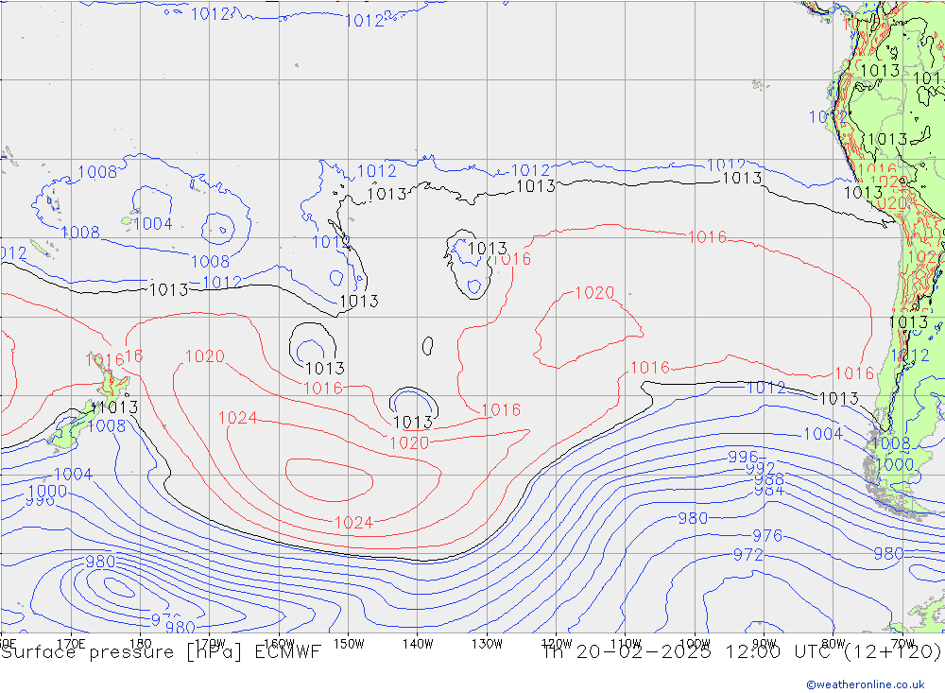Click the red 1020 label east of New Zealand
945x693 pixels.
click(x=205, y=356)
